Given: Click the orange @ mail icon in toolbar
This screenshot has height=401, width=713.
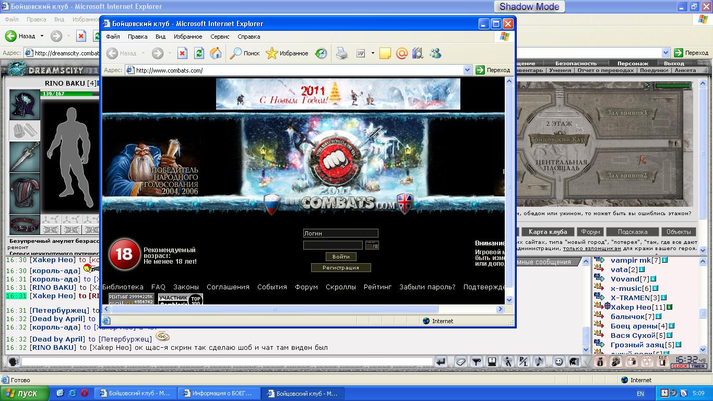Looking at the screenshot, I should pyautogui.click(x=401, y=53).
